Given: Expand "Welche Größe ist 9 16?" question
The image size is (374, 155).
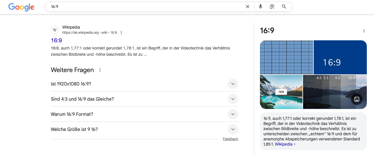Looking at the screenshot, I should 144,129.
